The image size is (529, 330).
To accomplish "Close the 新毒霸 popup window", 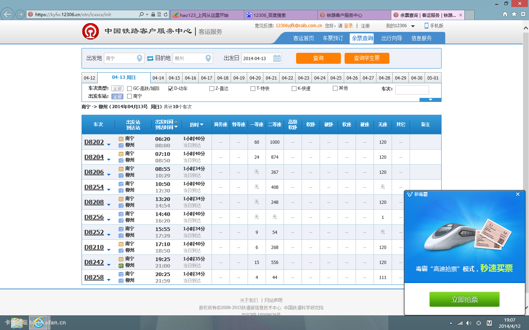I will tap(518, 194).
